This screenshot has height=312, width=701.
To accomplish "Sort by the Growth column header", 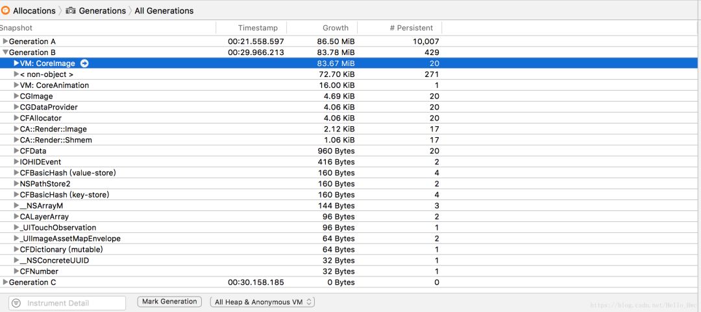I will (335, 28).
